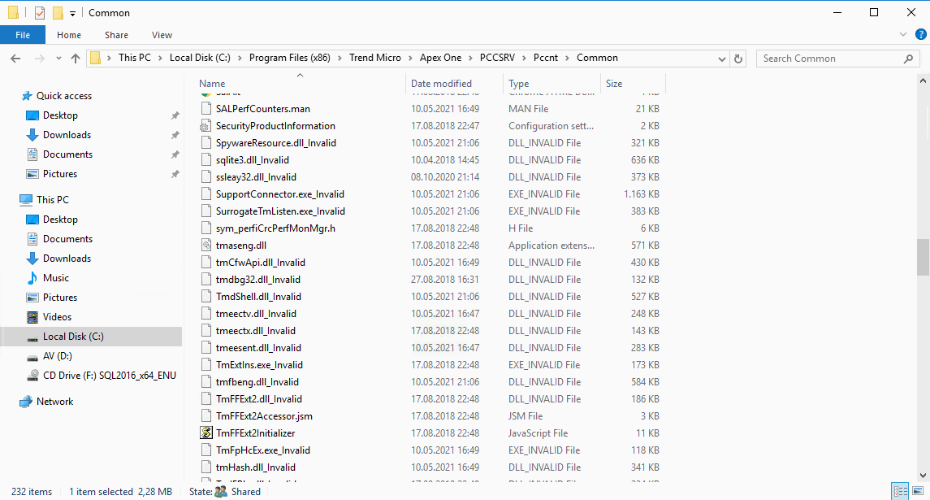The width and height of the screenshot is (930, 500).
Task: Switch to the large icons view button
Action: [x=919, y=491]
